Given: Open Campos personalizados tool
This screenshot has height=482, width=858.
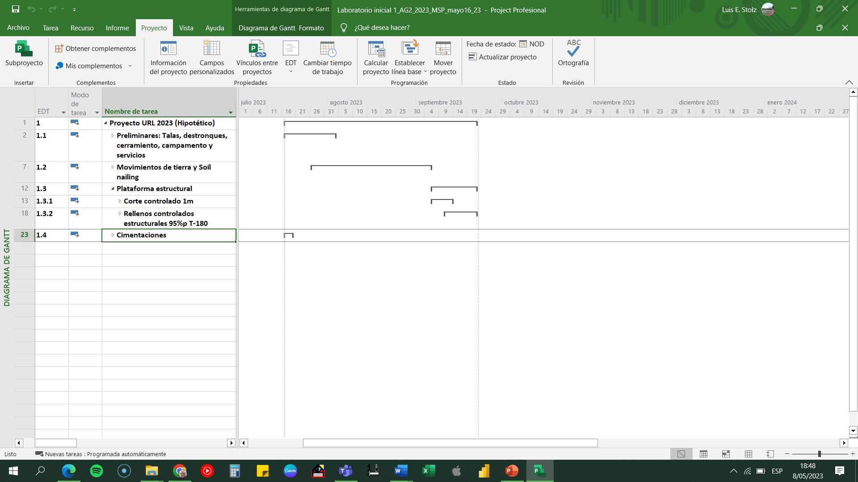Looking at the screenshot, I should coord(211,49).
